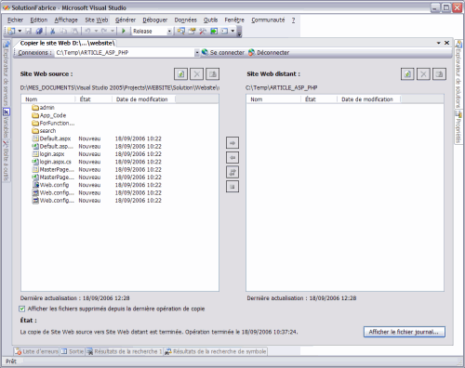Viewport: 465px width, 368px height.
Task: Open the Other Windows dropdown arrow
Action: (232, 31)
